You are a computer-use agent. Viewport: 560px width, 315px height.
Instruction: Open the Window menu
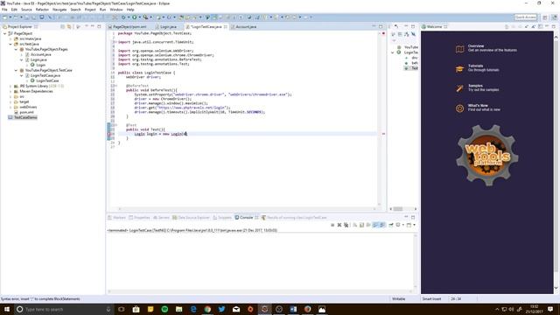[x=116, y=10]
